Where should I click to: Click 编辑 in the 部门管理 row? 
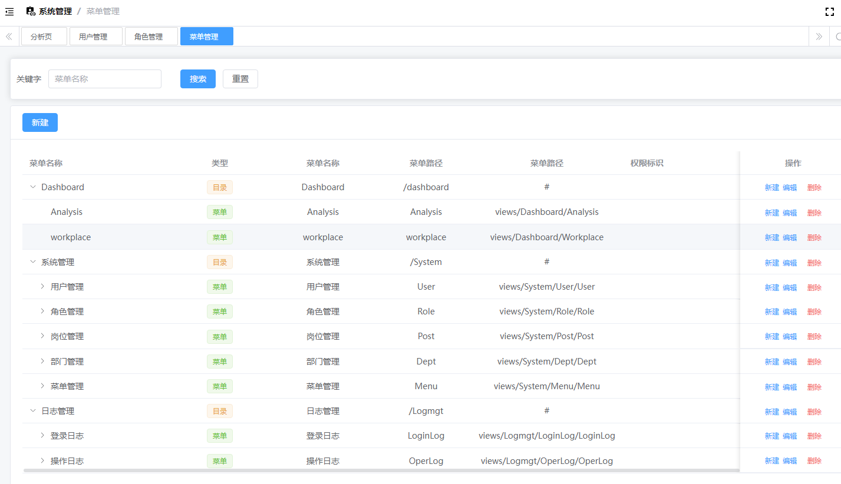(x=790, y=362)
